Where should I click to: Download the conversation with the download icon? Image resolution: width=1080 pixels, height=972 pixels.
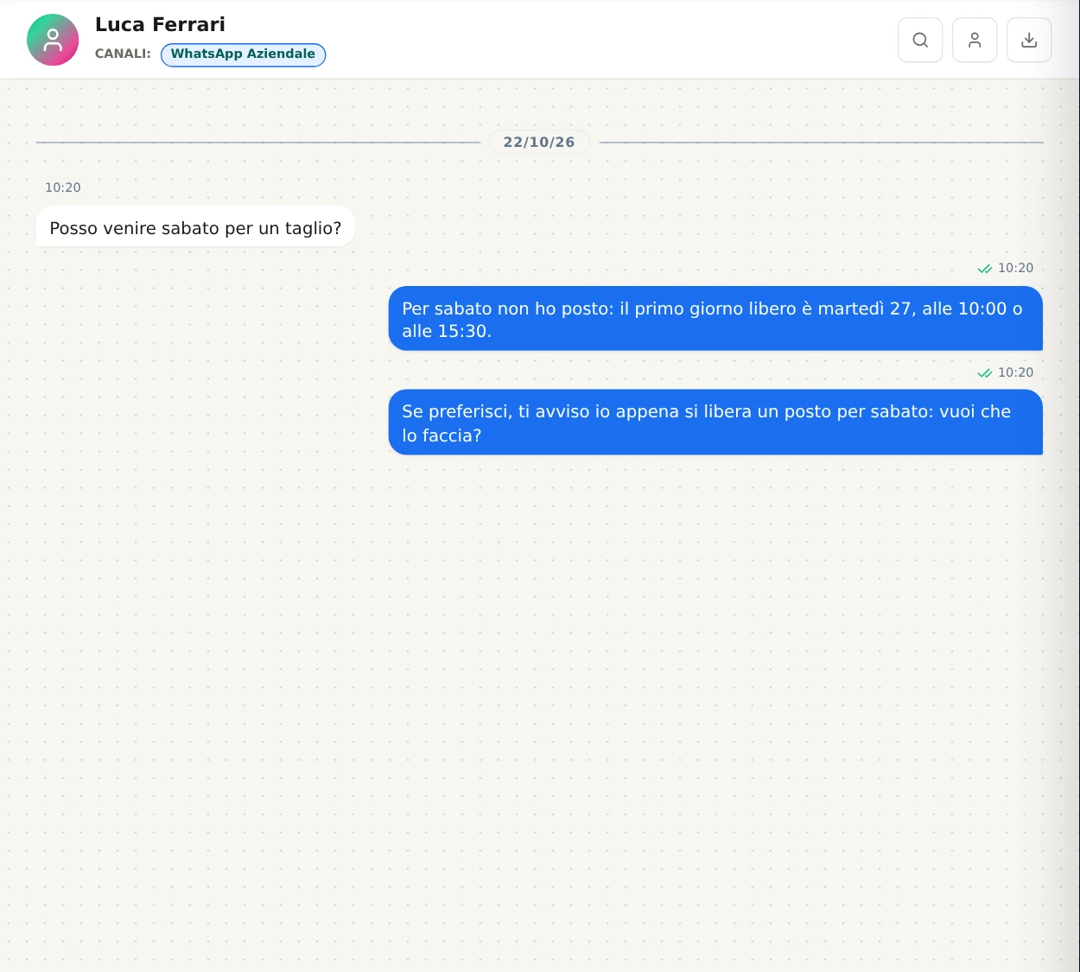pos(1029,40)
